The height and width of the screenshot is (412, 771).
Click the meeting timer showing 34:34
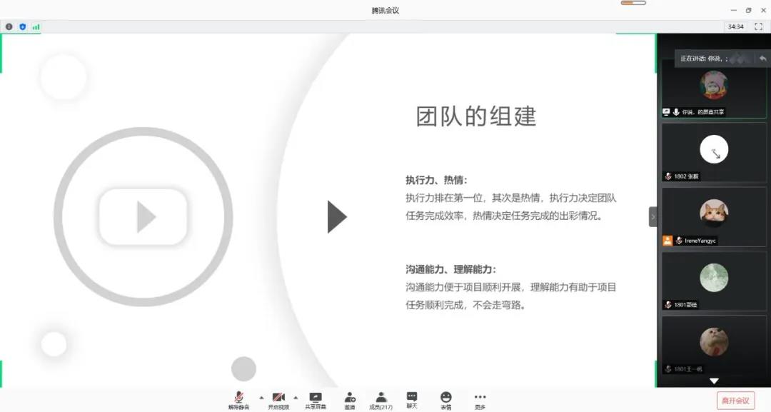(x=735, y=26)
